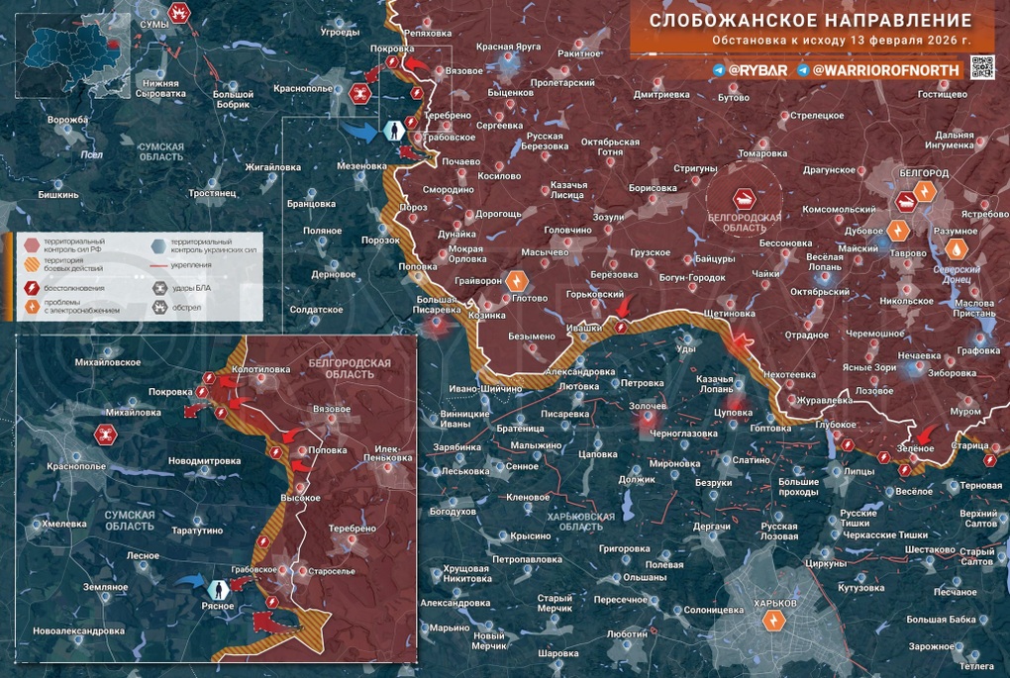Click the electricity problems legend icon
This screenshot has height=678, width=1010.
(x=31, y=307)
